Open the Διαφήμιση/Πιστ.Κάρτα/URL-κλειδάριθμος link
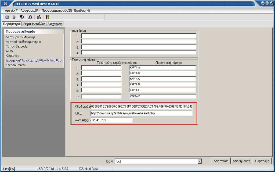The height and width of the screenshot is (172, 275). click(34, 60)
